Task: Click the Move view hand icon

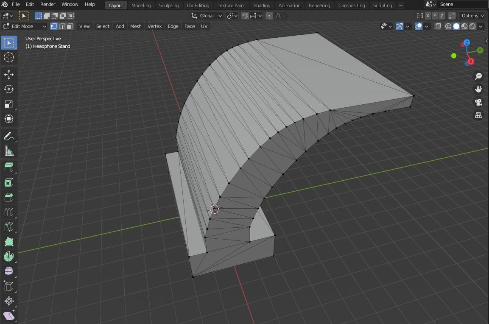Action: click(x=478, y=89)
